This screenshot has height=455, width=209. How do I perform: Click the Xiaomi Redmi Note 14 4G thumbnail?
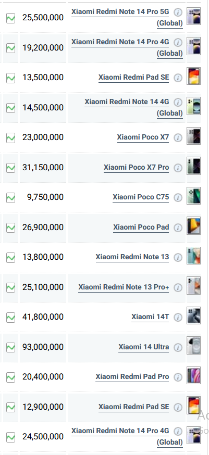pos(193,106)
